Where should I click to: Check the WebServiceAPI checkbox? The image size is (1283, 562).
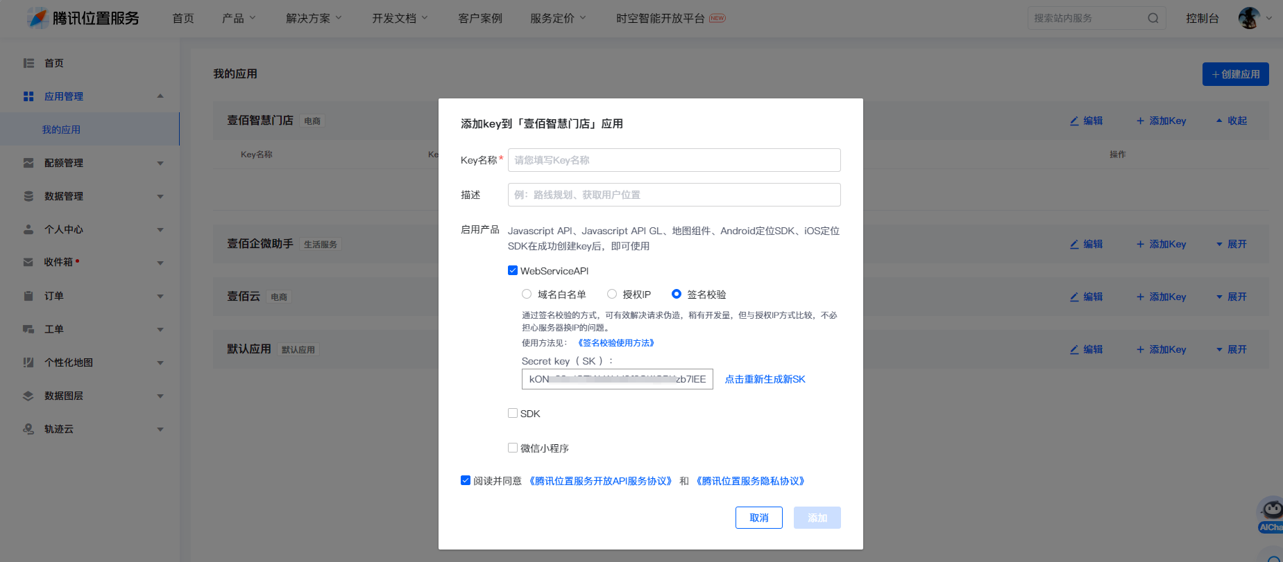pyautogui.click(x=513, y=270)
